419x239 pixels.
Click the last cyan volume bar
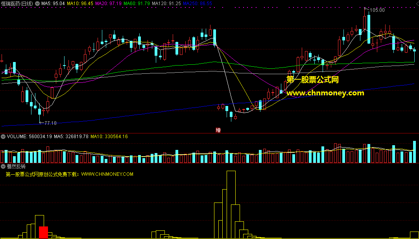(415, 152)
